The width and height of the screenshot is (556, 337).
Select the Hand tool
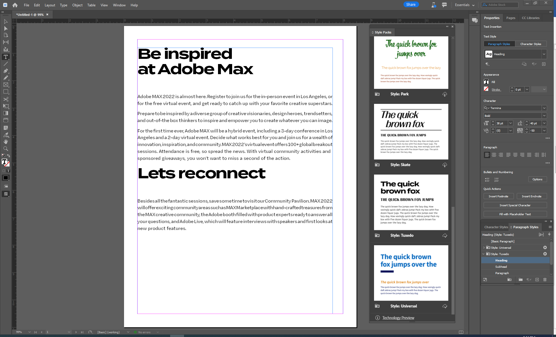point(5,142)
